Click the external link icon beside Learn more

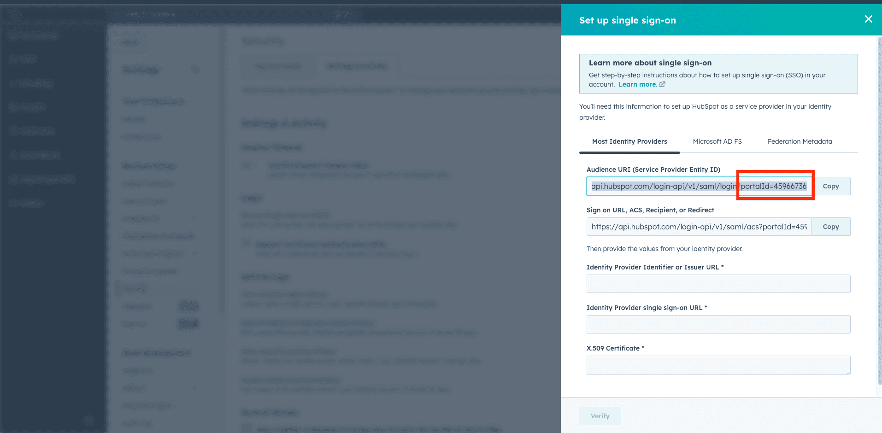pos(662,84)
